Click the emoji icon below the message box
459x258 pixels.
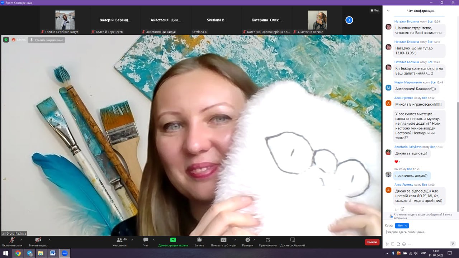tap(404, 244)
